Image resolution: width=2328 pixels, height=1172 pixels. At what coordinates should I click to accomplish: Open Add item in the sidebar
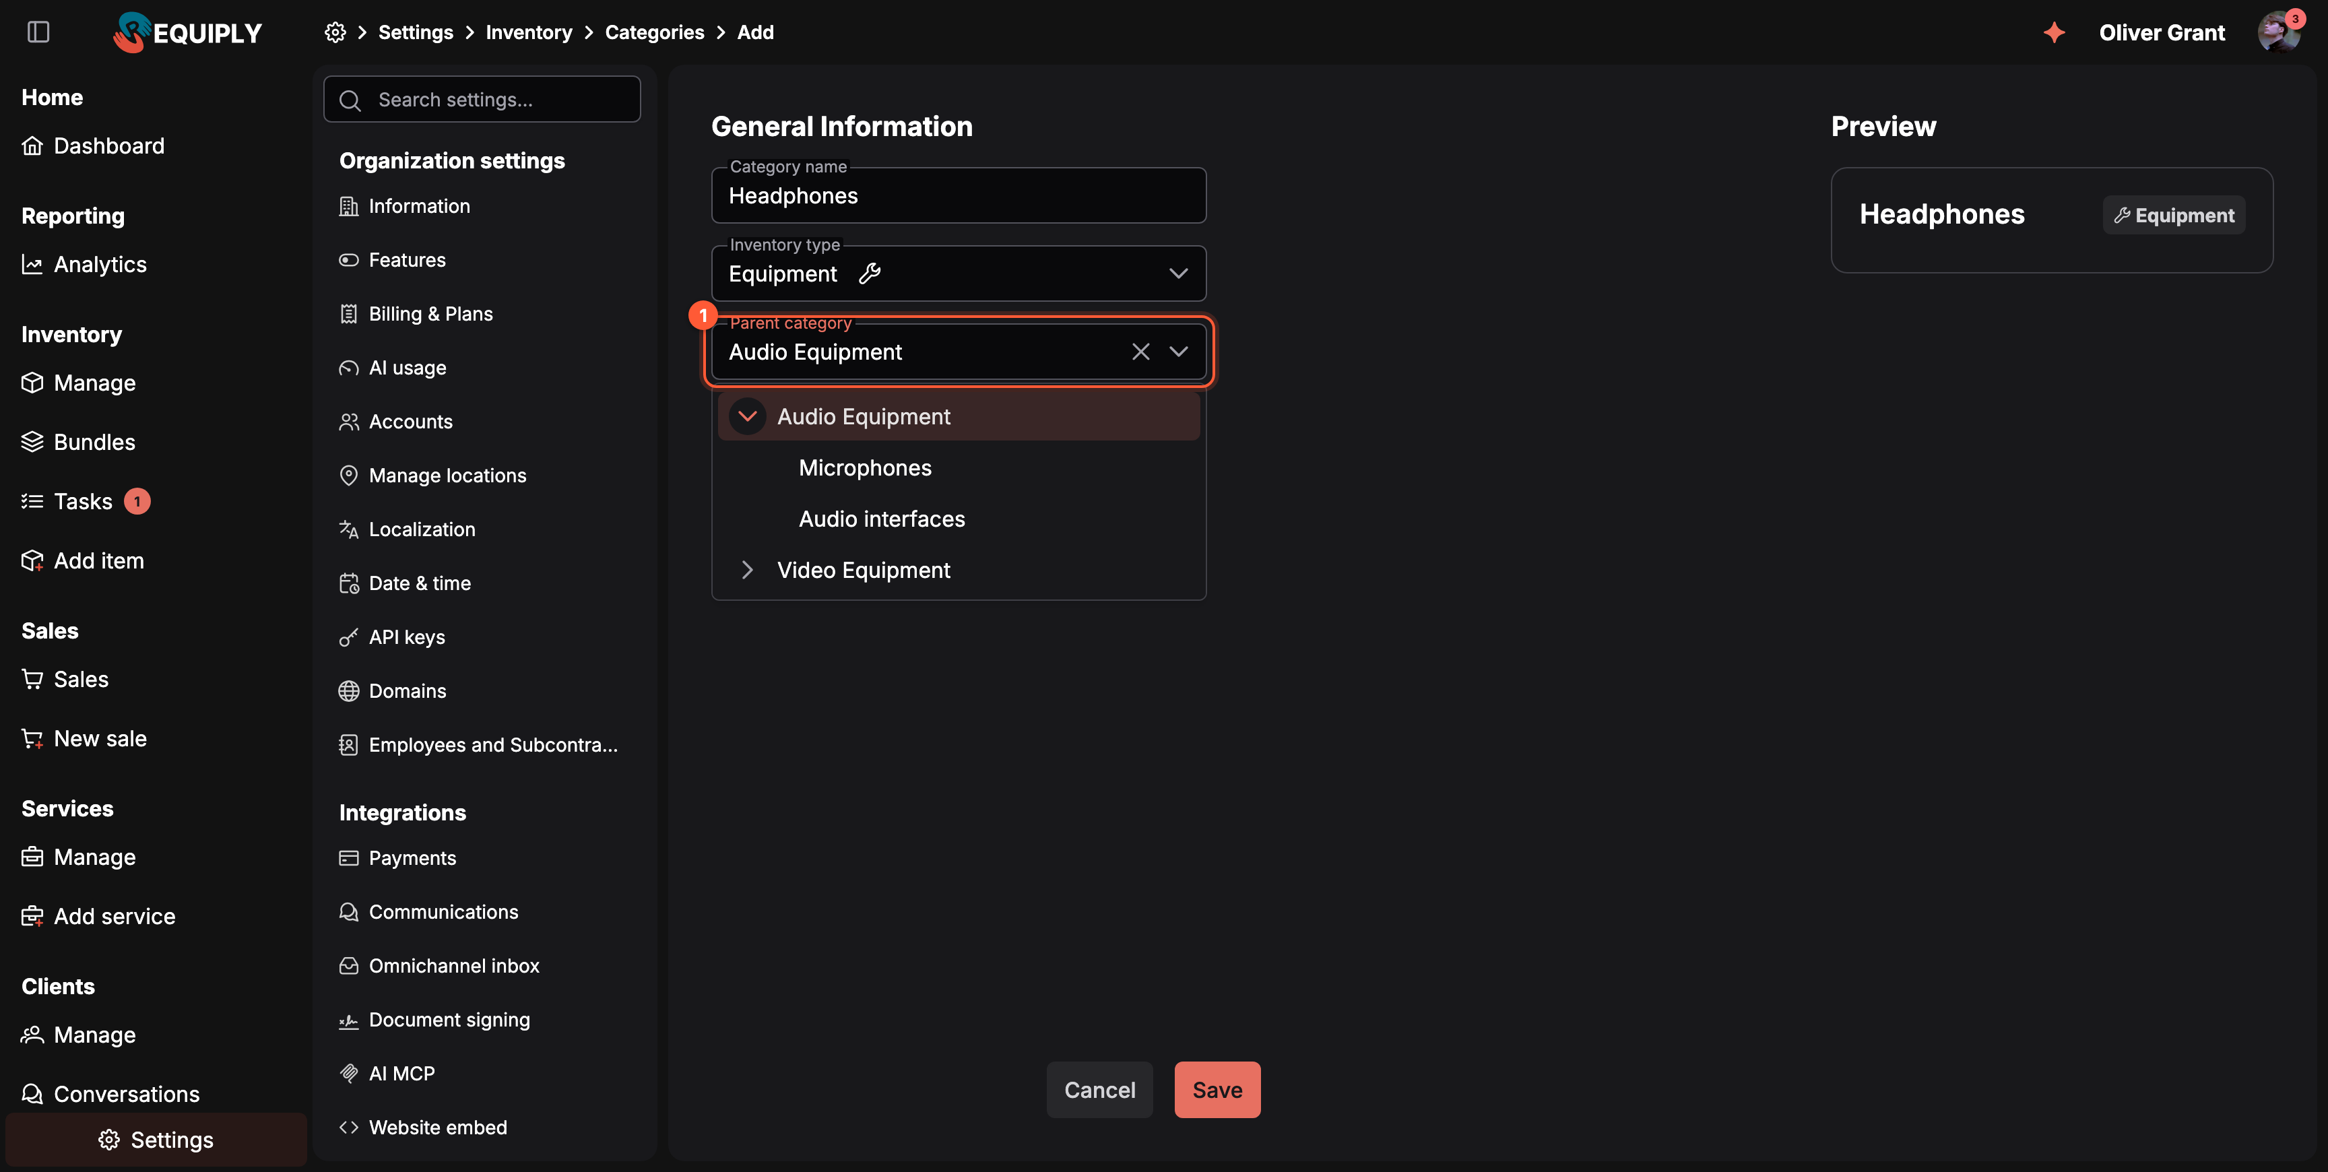pyautogui.click(x=83, y=561)
